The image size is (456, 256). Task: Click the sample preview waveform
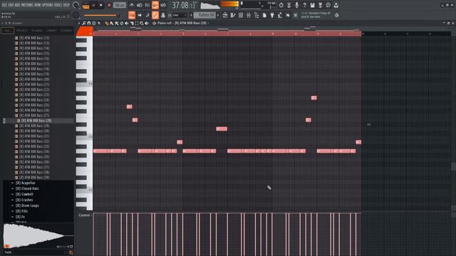click(38, 235)
